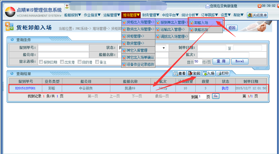Click the 驳回 reject icon button
The image size is (279, 154).
pyautogui.click(x=194, y=73)
